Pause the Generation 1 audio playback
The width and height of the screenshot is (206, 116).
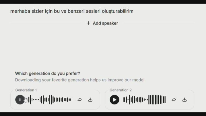(x=20, y=100)
